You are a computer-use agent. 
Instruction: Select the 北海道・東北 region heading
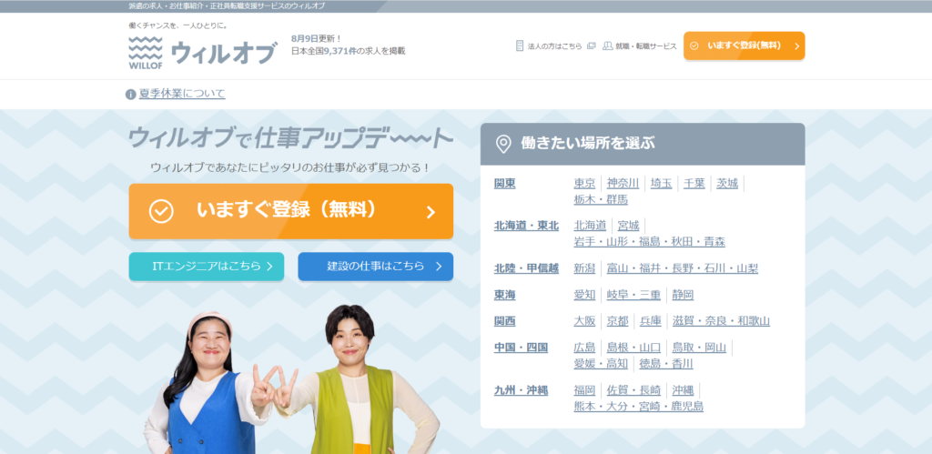[526, 226]
